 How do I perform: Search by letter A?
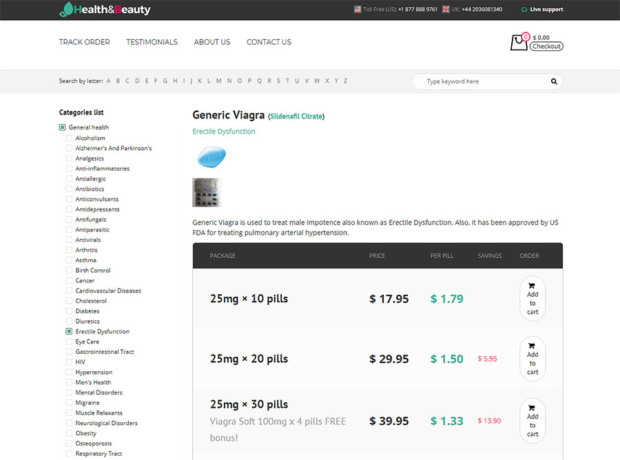coord(108,81)
